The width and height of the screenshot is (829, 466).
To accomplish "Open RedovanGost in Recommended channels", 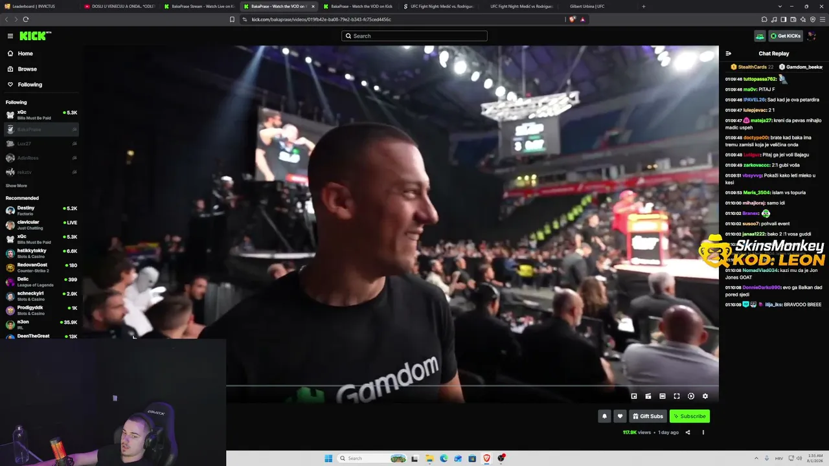I will coord(41,267).
